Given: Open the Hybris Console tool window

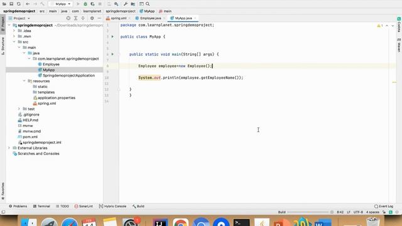Looking at the screenshot, I should 112,207.
